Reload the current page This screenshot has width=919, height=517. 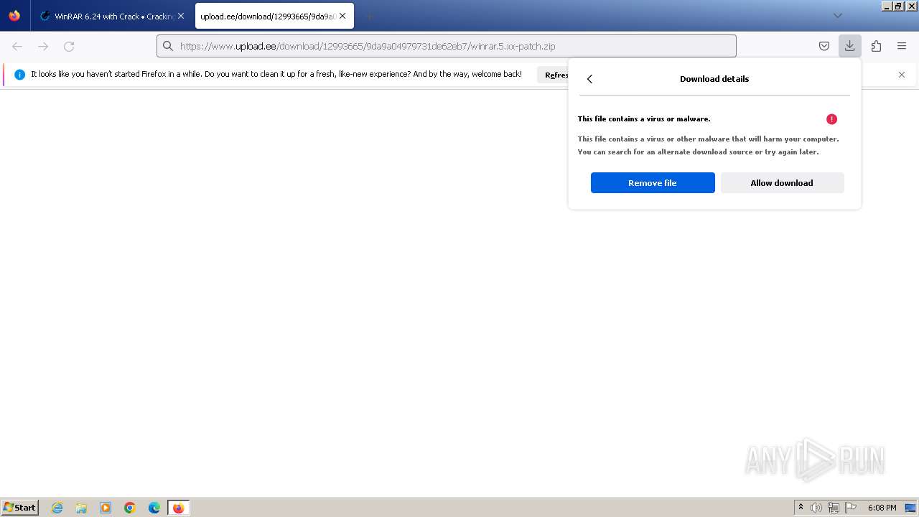coord(69,46)
